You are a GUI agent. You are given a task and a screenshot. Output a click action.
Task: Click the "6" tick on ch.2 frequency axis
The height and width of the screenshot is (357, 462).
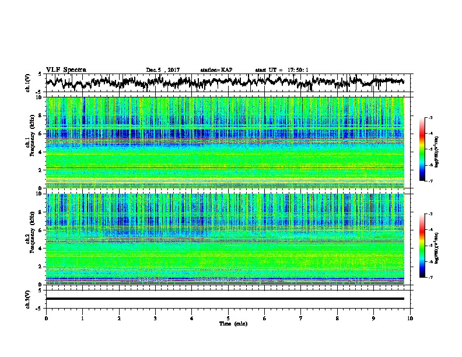[x=41, y=230]
